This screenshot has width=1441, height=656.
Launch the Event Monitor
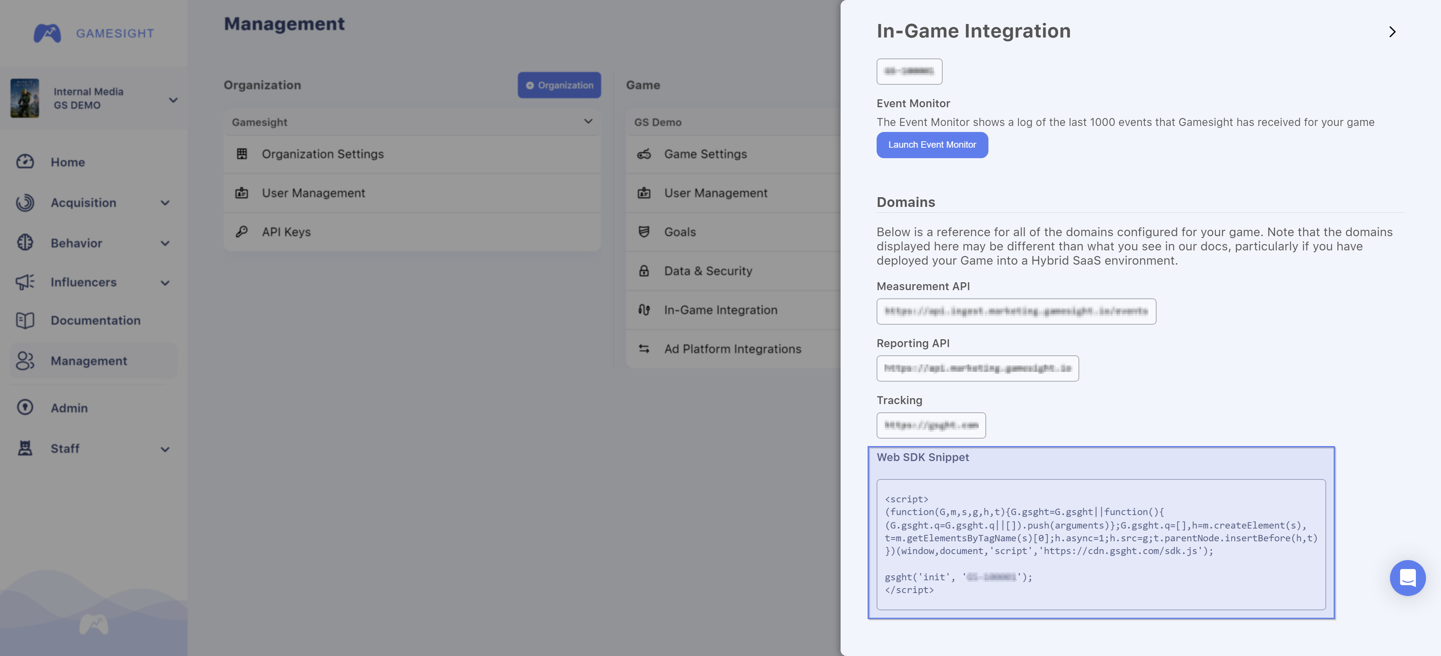click(x=932, y=145)
